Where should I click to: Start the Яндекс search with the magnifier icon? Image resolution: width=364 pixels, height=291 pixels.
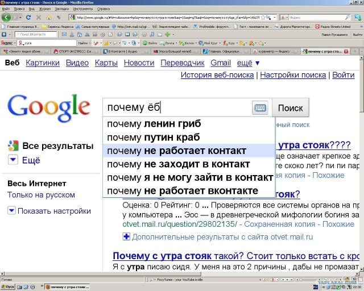[348, 18]
